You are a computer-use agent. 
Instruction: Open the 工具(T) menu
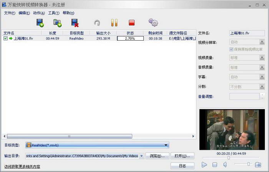pyautogui.click(x=53, y=13)
